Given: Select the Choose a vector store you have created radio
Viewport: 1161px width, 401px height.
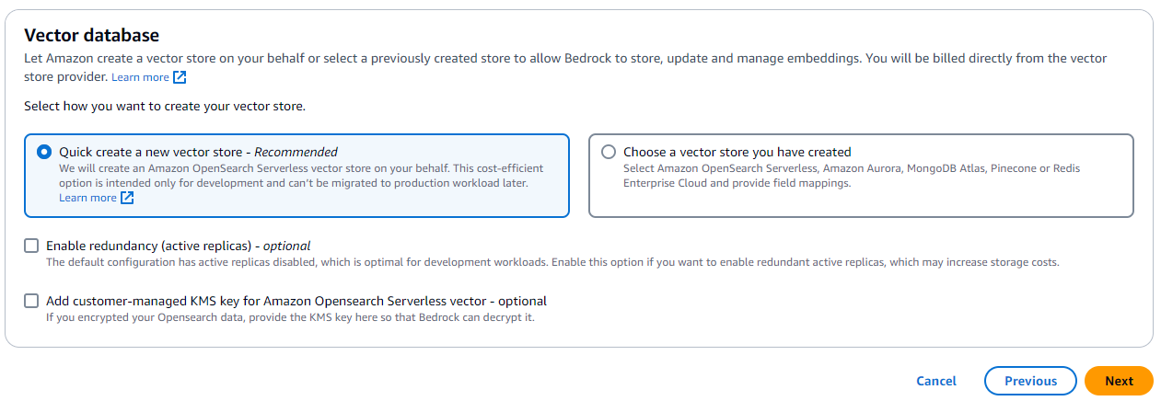Looking at the screenshot, I should 609,152.
